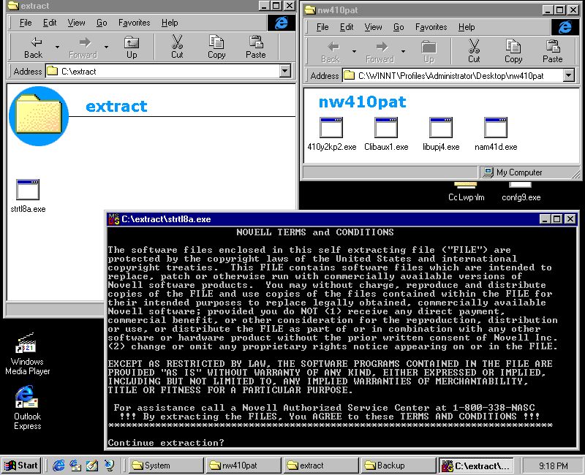The image size is (585, 475).
Task: Switch to the C:\extract console taskbar button
Action: tap(476, 465)
